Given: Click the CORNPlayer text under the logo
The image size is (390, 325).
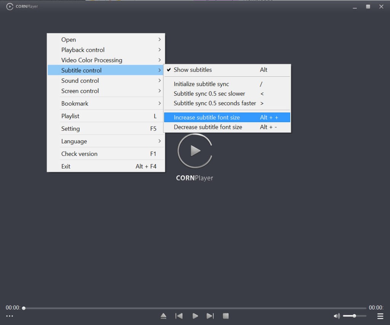Looking at the screenshot, I should pos(195,178).
